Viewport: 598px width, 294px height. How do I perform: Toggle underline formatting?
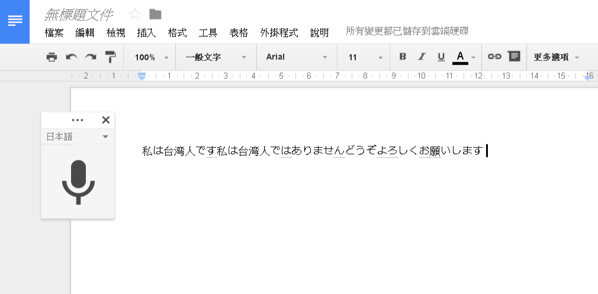tap(441, 57)
